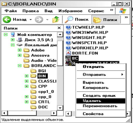Expand the Диск 3,5 (A:) node
This screenshot has height=123, width=133.
point(13,40)
